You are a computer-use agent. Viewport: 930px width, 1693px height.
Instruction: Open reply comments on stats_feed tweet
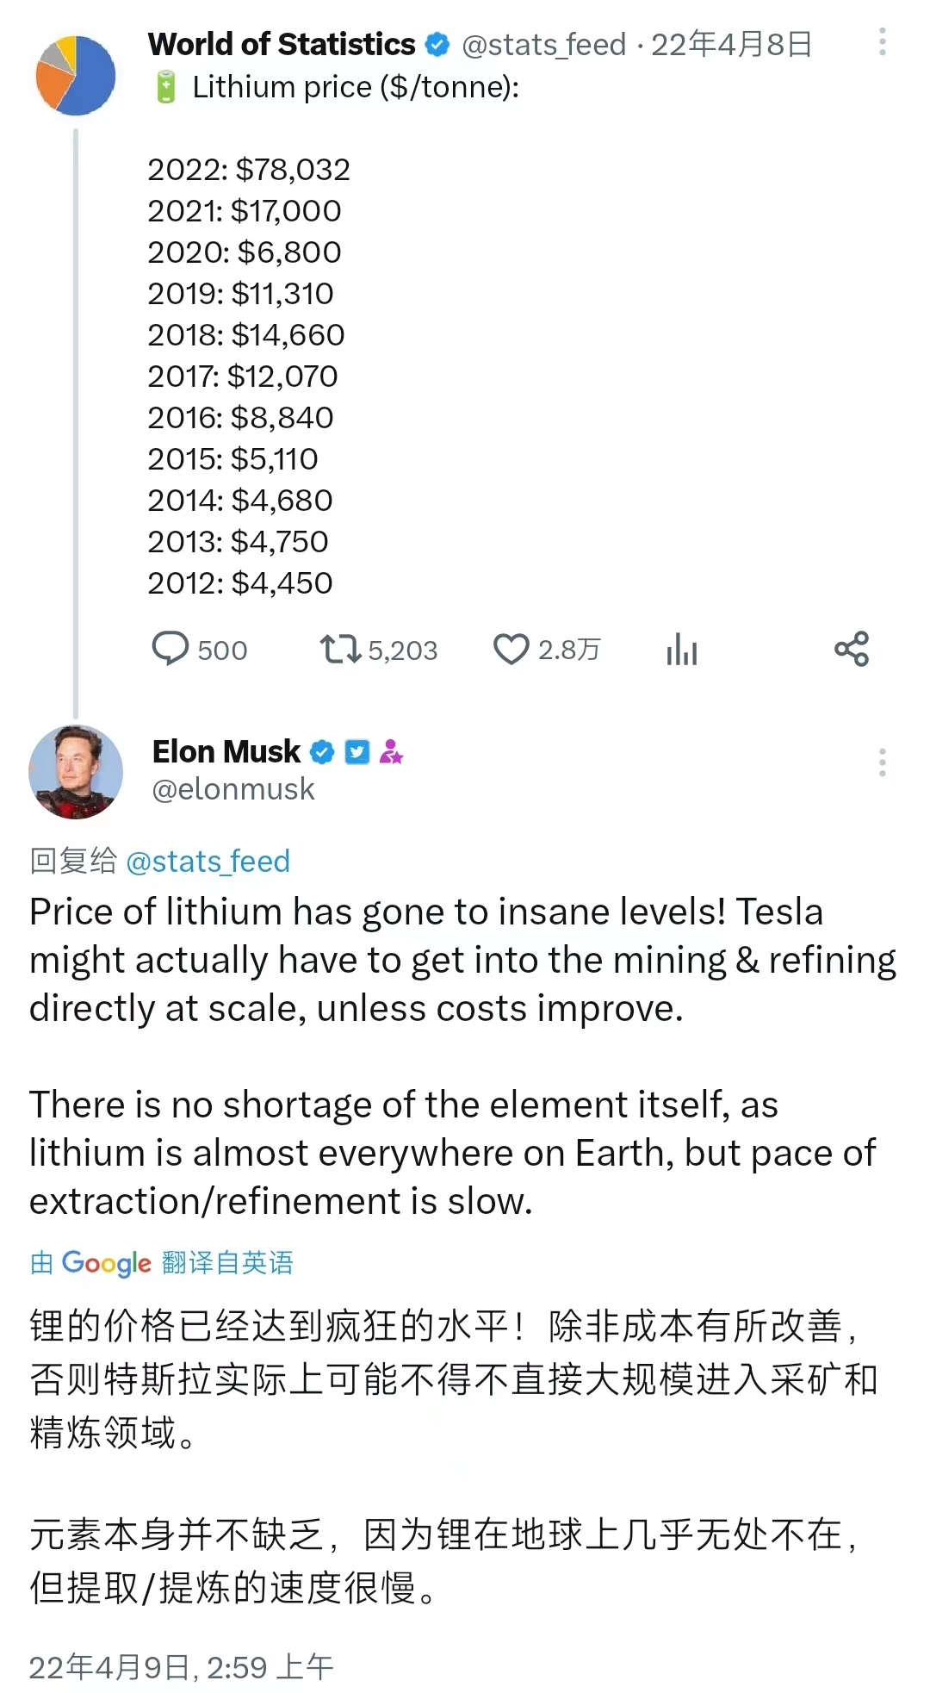[x=170, y=649]
